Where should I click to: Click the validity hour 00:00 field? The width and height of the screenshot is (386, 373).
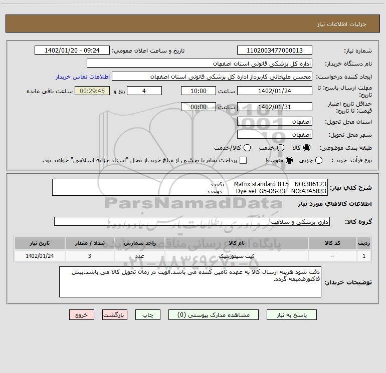tap(199, 107)
